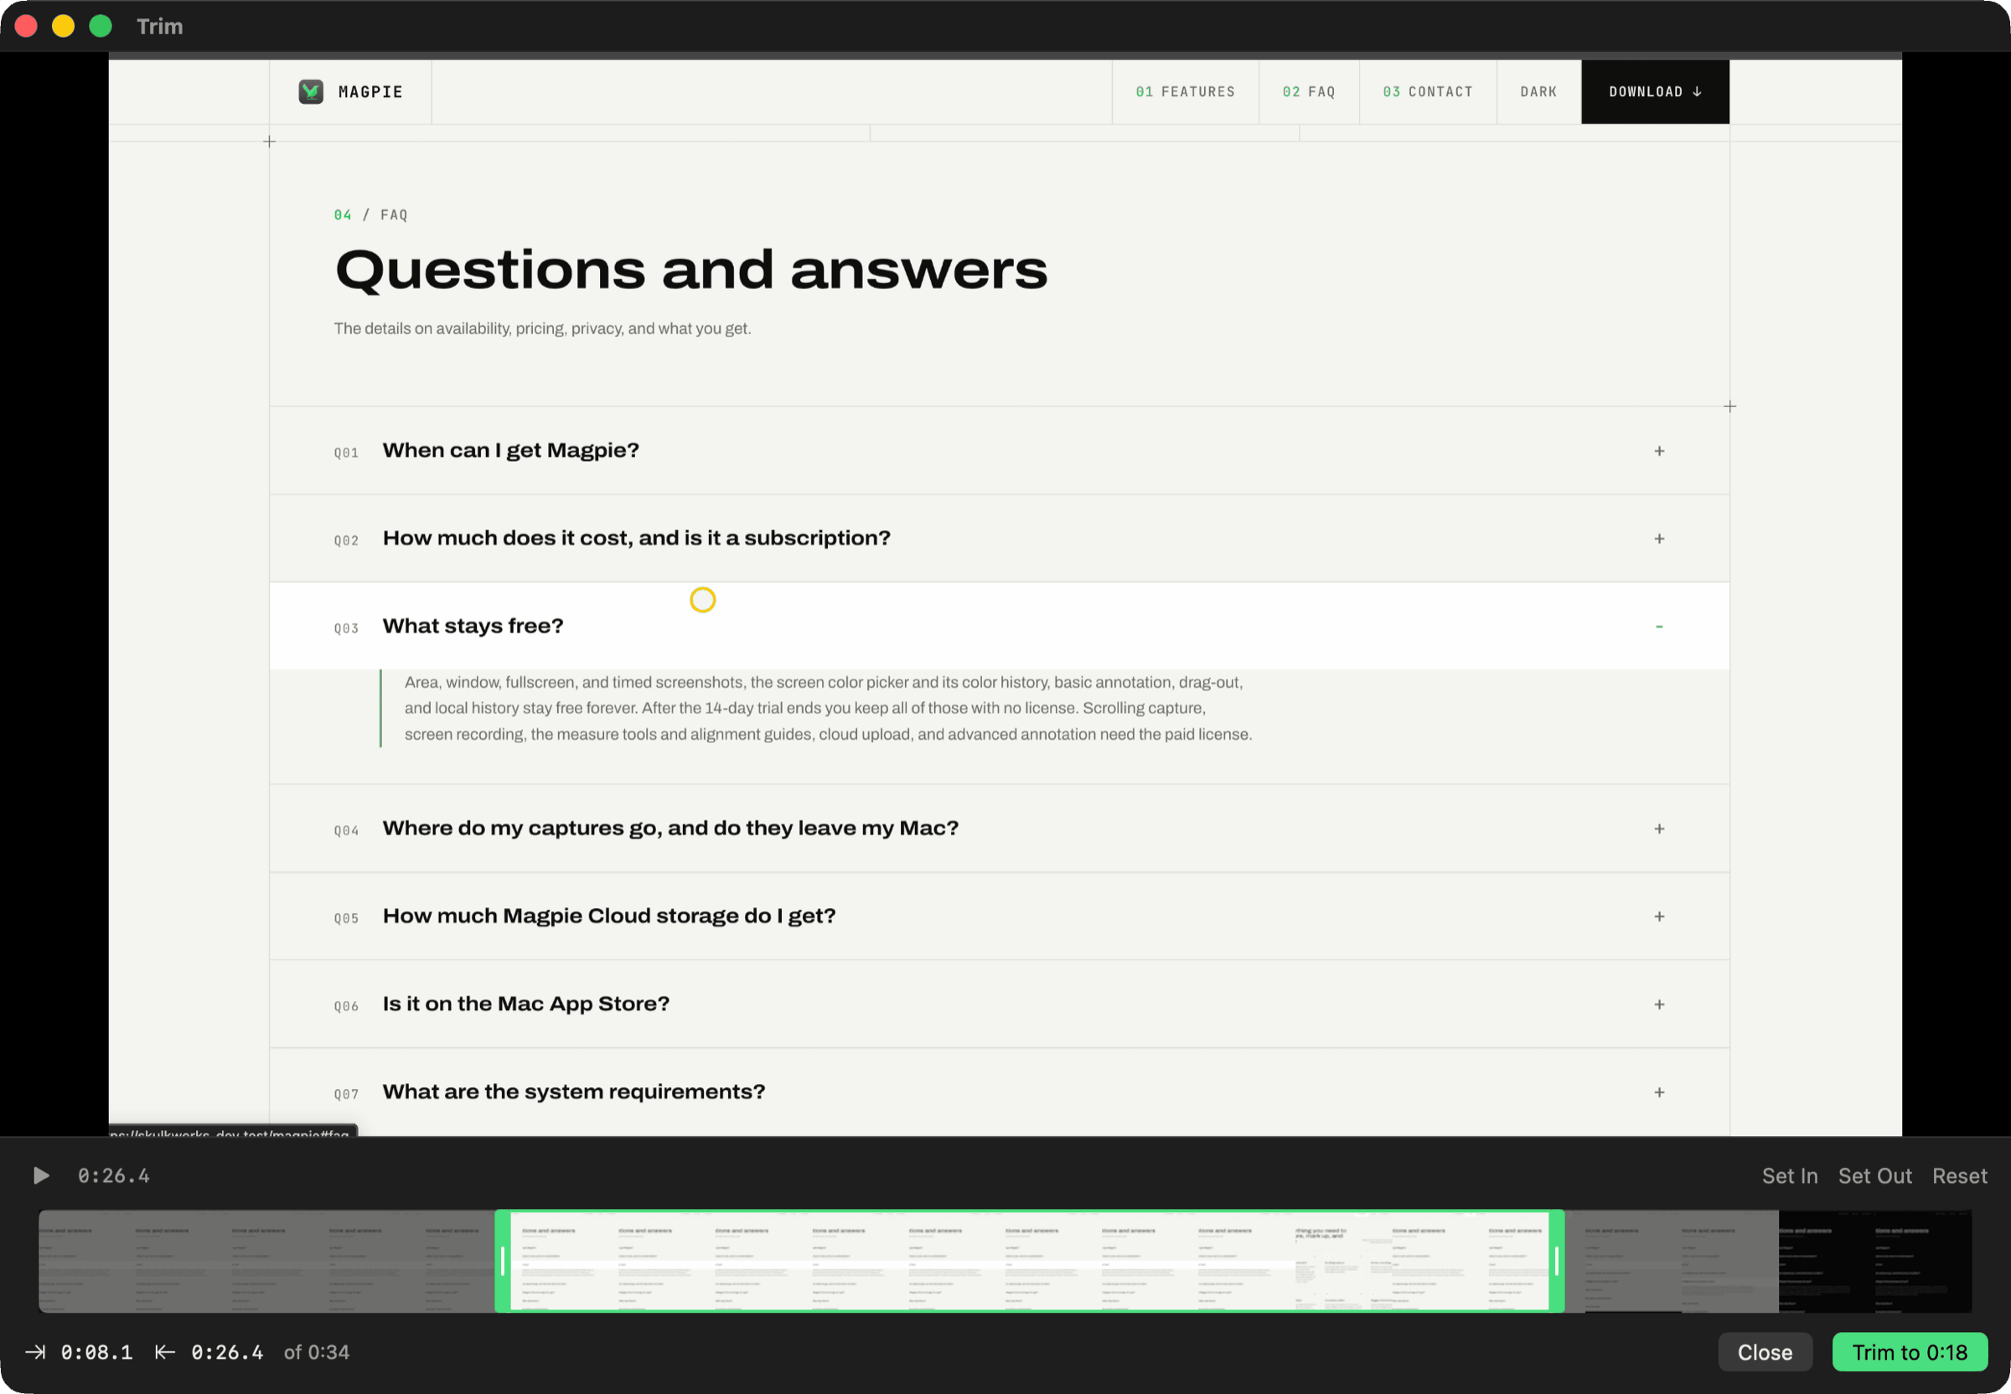
Task: Click the Q03 label
Action: (346, 628)
